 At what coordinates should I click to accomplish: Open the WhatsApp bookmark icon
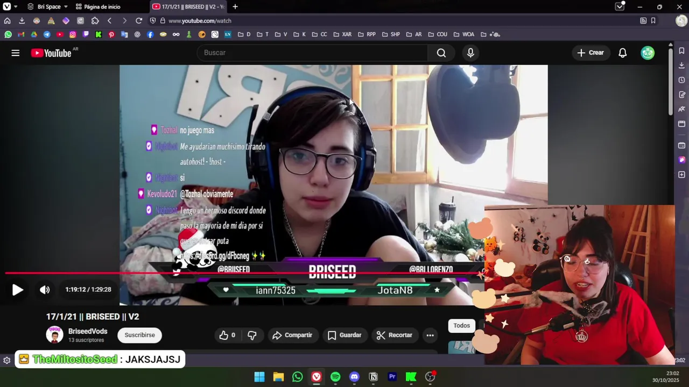coord(8,34)
